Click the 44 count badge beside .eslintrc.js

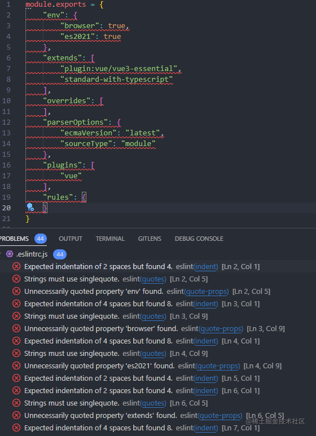[x=60, y=254]
